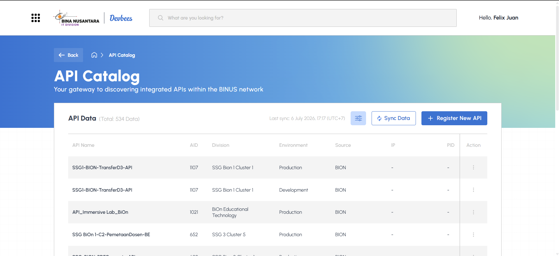The width and height of the screenshot is (559, 256).
Task: Focus the 'What are you looking for?' search field
Action: point(303,18)
